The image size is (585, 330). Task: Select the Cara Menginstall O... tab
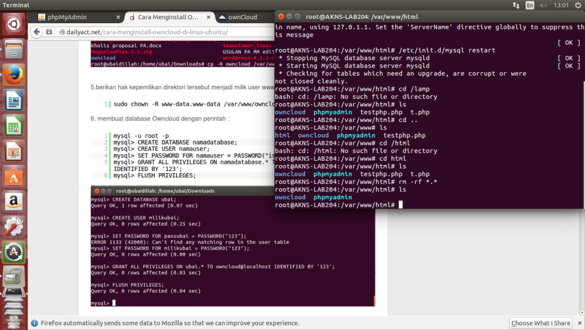[169, 17]
